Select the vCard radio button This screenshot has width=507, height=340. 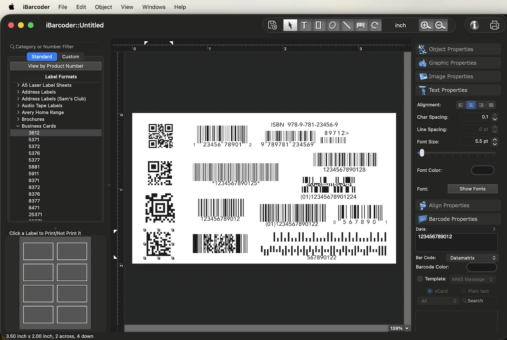click(430, 291)
